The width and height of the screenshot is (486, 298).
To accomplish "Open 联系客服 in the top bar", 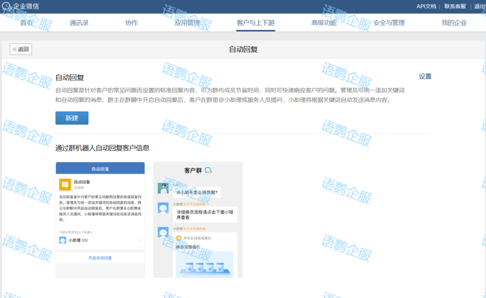I will (455, 6).
